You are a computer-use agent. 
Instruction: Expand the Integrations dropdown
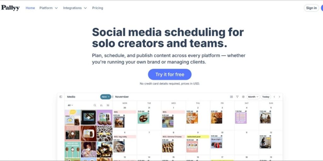[x=75, y=8]
